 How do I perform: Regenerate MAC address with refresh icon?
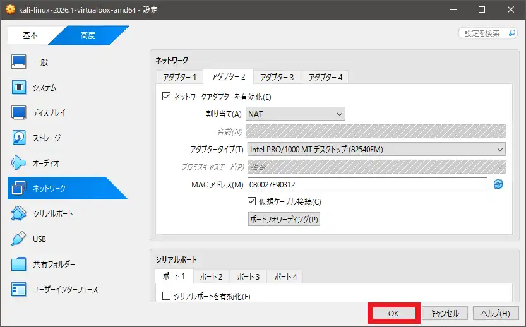coord(498,184)
